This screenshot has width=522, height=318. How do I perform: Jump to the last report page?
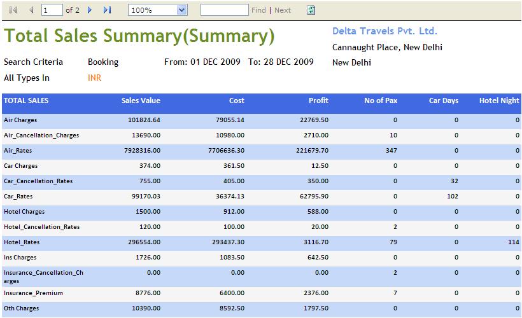107,10
